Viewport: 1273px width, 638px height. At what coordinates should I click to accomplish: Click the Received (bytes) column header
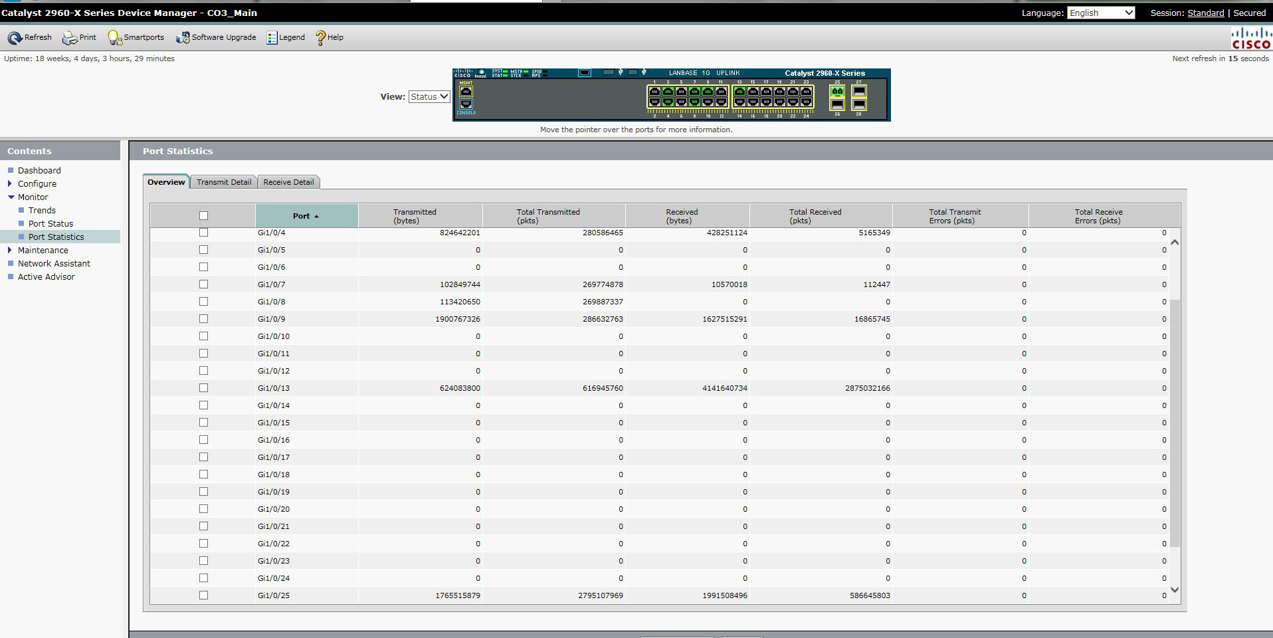687,216
